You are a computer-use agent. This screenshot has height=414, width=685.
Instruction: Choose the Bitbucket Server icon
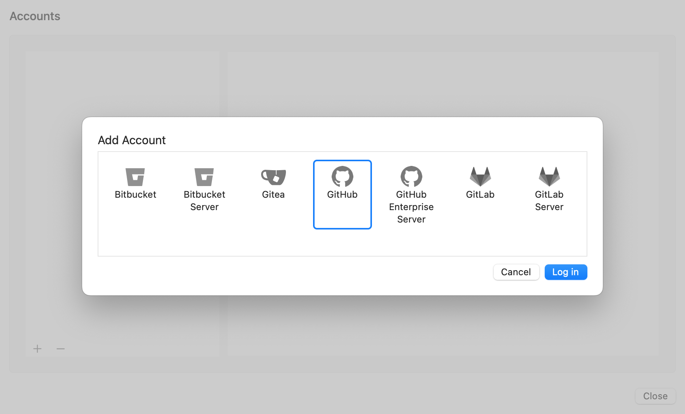click(x=204, y=177)
